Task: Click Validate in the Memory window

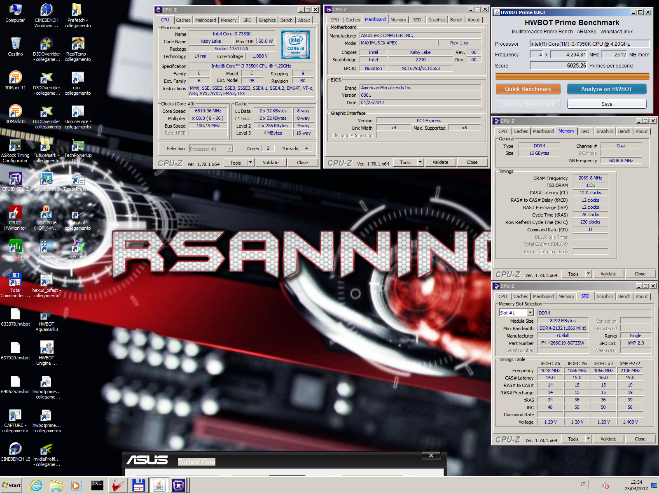Action: pos(608,274)
